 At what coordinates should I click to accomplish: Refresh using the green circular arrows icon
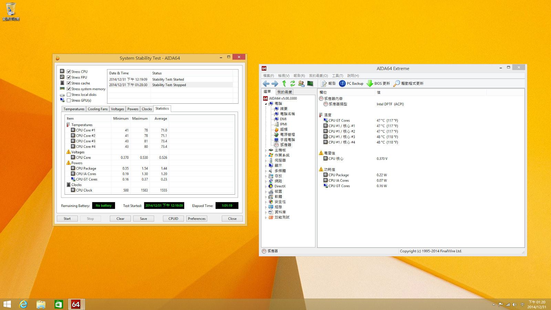[x=292, y=83]
